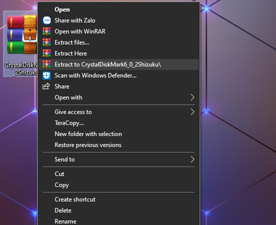Expand the Give access to submenu arrow
This screenshot has width=276, height=225.
tap(192, 112)
